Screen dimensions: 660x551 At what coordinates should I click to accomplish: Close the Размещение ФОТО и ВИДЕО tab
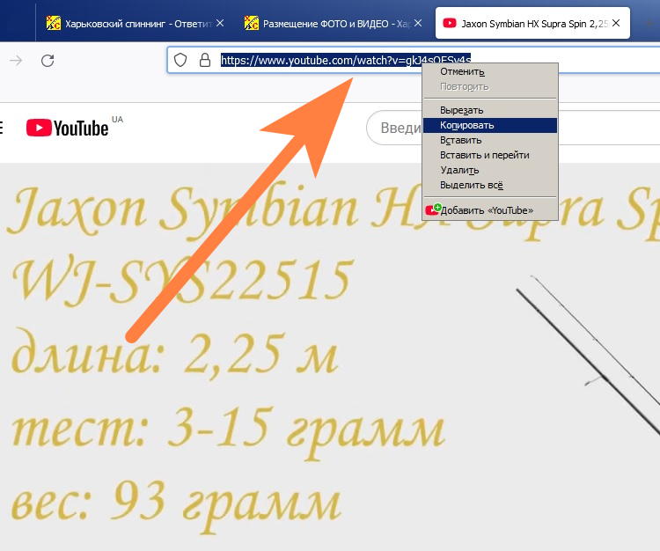(417, 23)
